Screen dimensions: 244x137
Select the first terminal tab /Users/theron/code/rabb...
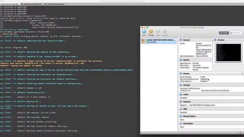[x=10, y=4]
